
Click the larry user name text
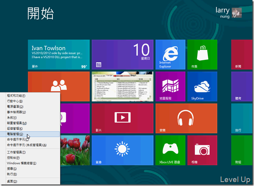coord(222,10)
